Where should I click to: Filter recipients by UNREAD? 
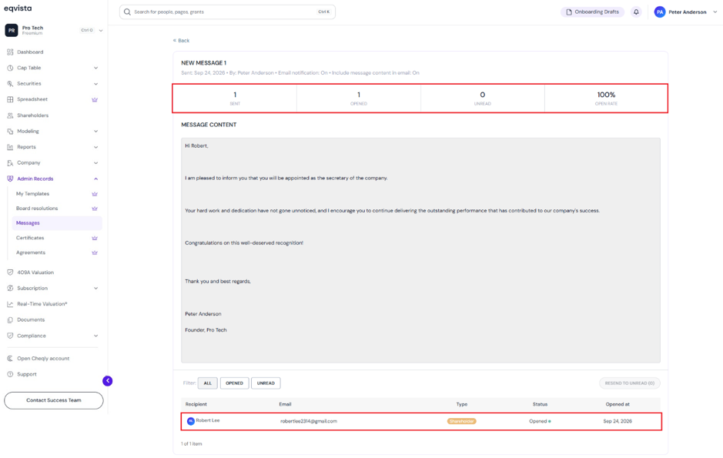tap(266, 383)
